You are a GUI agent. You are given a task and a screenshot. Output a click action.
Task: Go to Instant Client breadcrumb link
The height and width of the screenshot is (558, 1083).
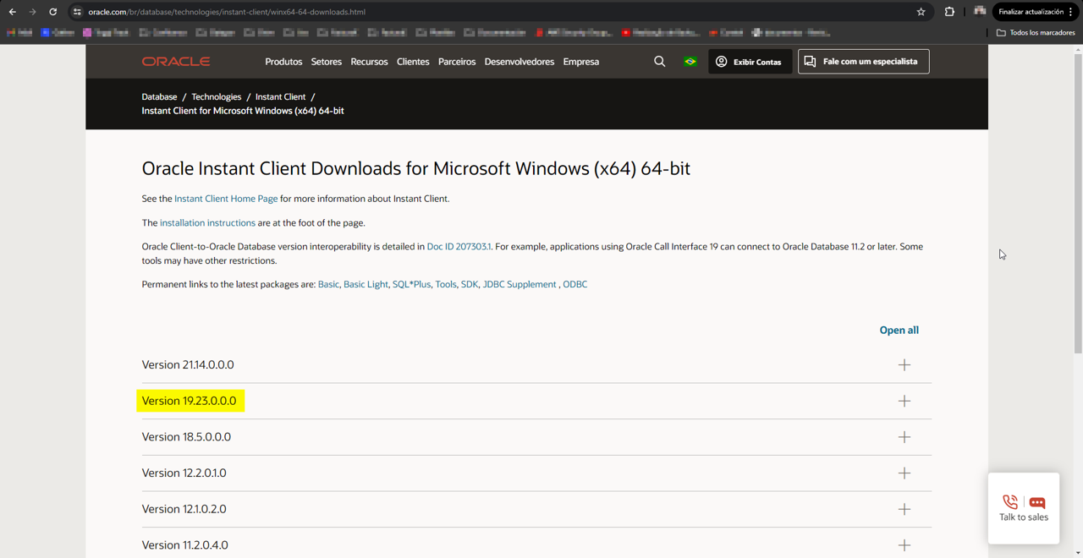click(x=280, y=96)
